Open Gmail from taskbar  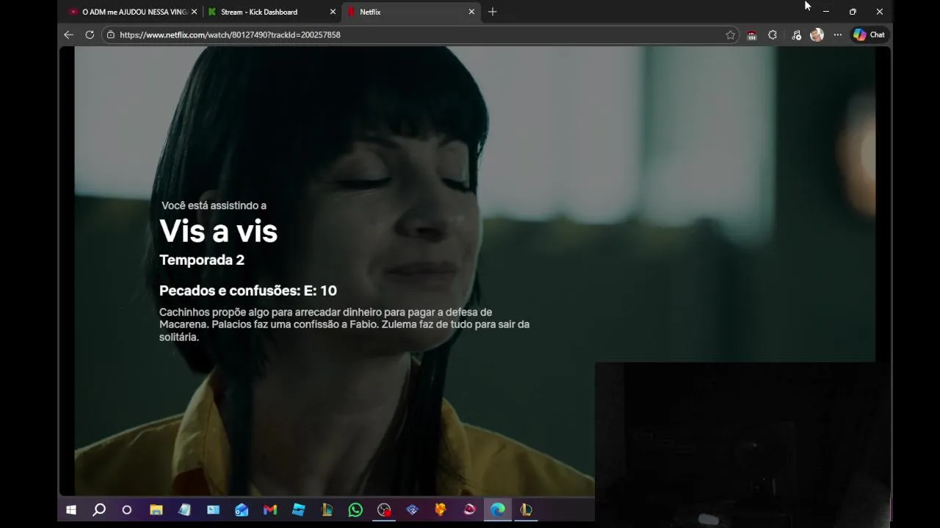point(270,510)
